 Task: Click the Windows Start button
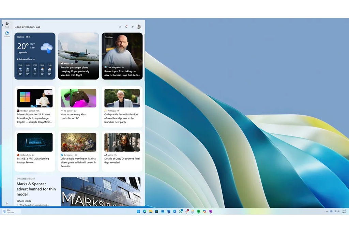(138, 211)
